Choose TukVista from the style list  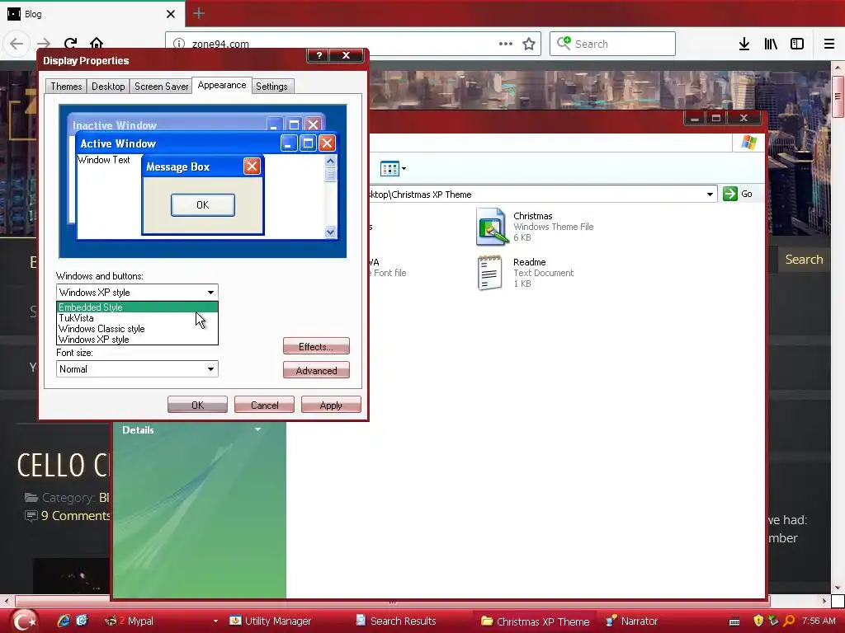coord(137,318)
